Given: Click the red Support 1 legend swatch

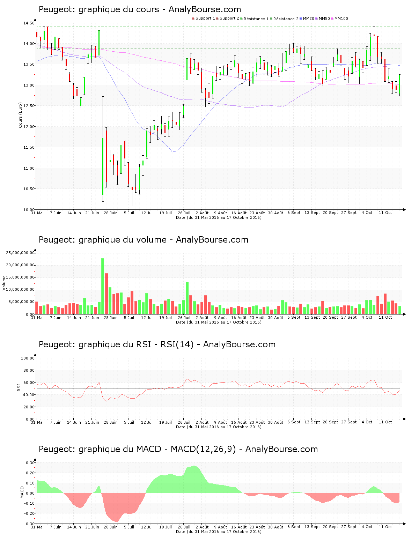Looking at the screenshot, I should 193,18.
